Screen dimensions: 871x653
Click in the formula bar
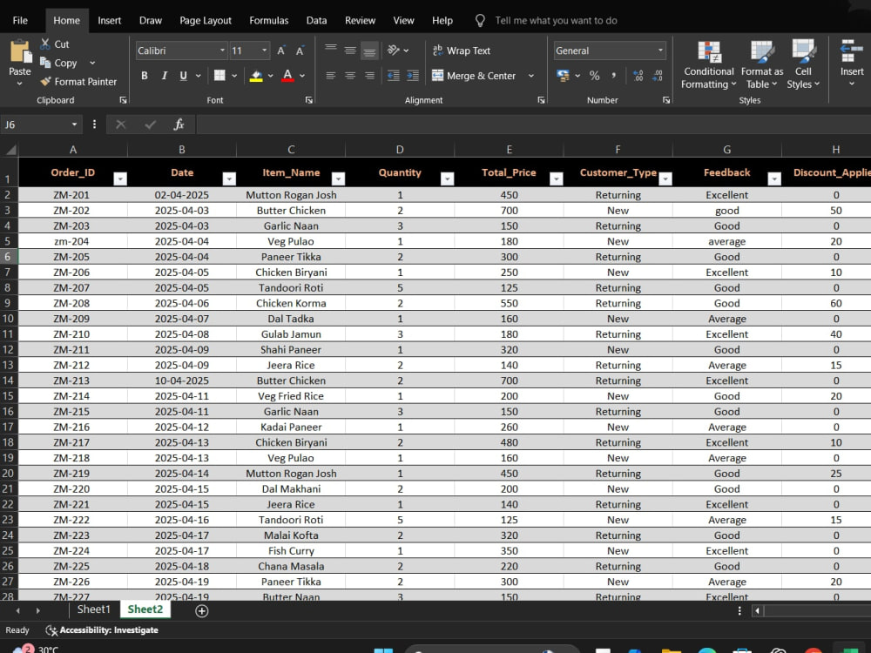(x=533, y=125)
